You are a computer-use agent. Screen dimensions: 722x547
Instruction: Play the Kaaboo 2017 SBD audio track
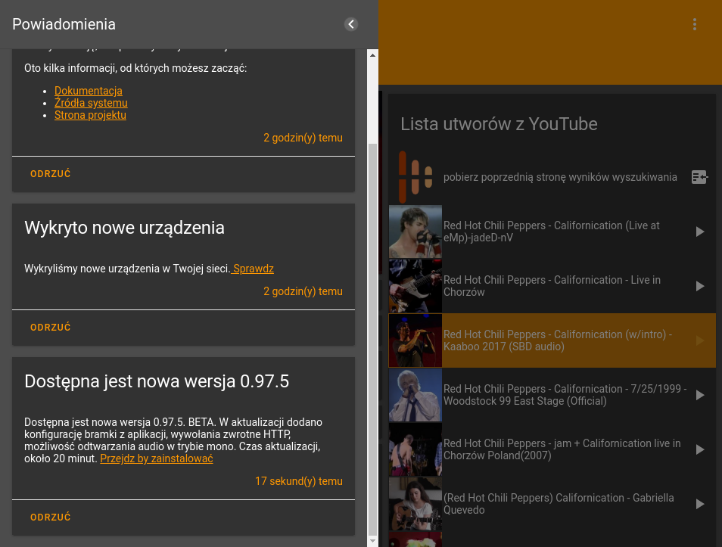click(700, 340)
